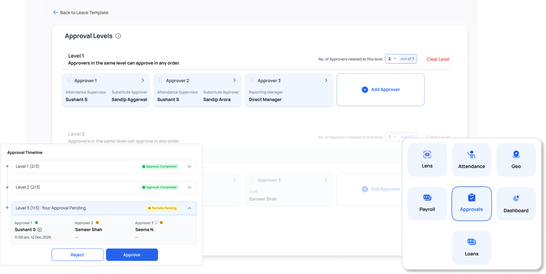Grab drag handle on faded Approver 3 card
The image size is (546, 274).
252,180
